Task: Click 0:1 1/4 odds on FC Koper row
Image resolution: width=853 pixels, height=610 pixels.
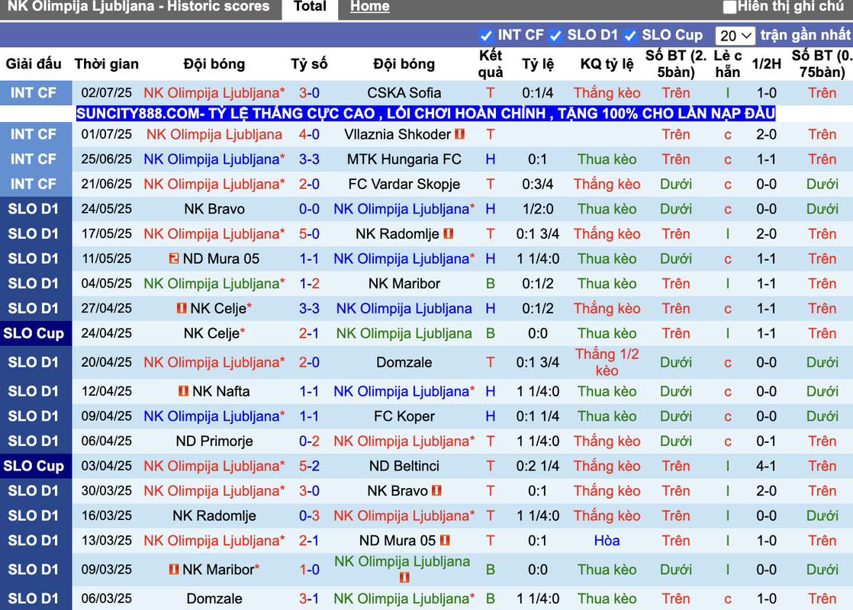Action: point(537,416)
